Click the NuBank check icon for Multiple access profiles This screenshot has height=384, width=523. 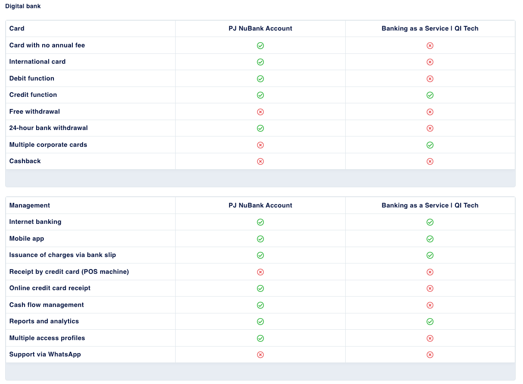click(x=260, y=338)
